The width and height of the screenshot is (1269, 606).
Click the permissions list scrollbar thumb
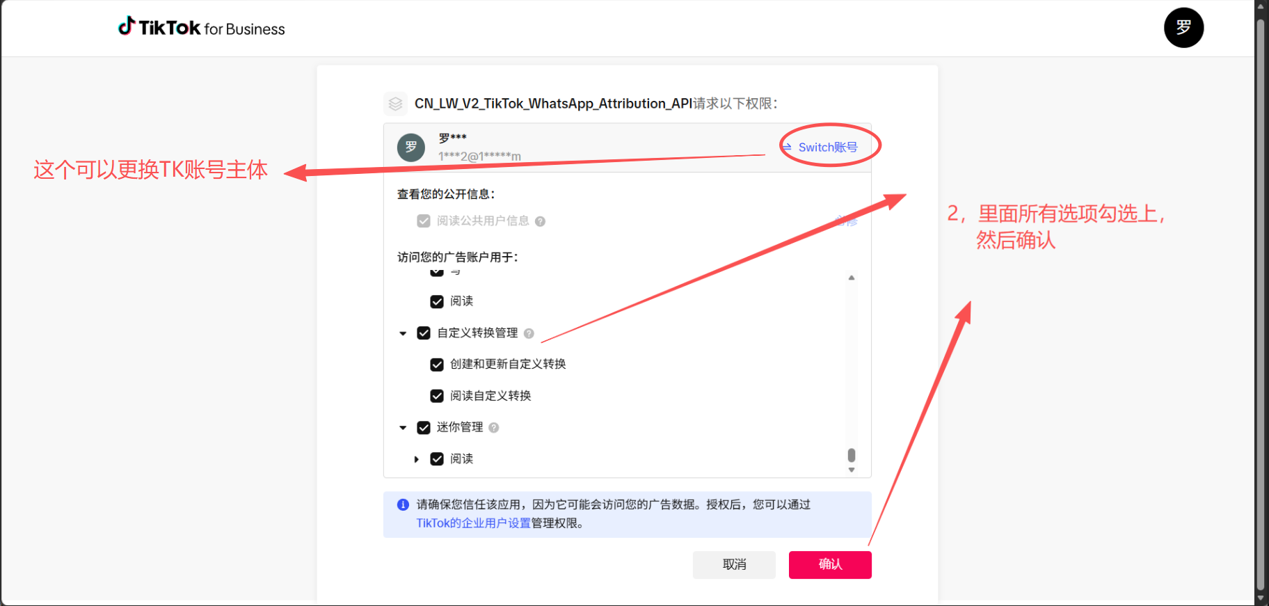[851, 455]
